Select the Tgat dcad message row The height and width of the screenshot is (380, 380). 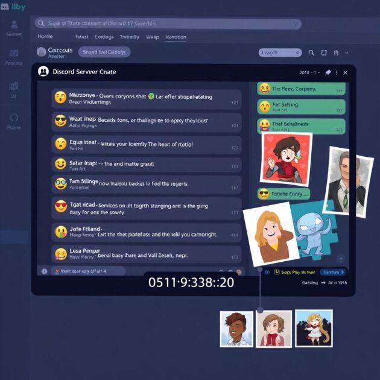(x=147, y=209)
